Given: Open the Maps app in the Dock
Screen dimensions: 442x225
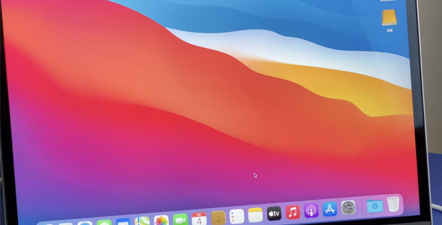Looking at the screenshot, I should coord(142,221).
